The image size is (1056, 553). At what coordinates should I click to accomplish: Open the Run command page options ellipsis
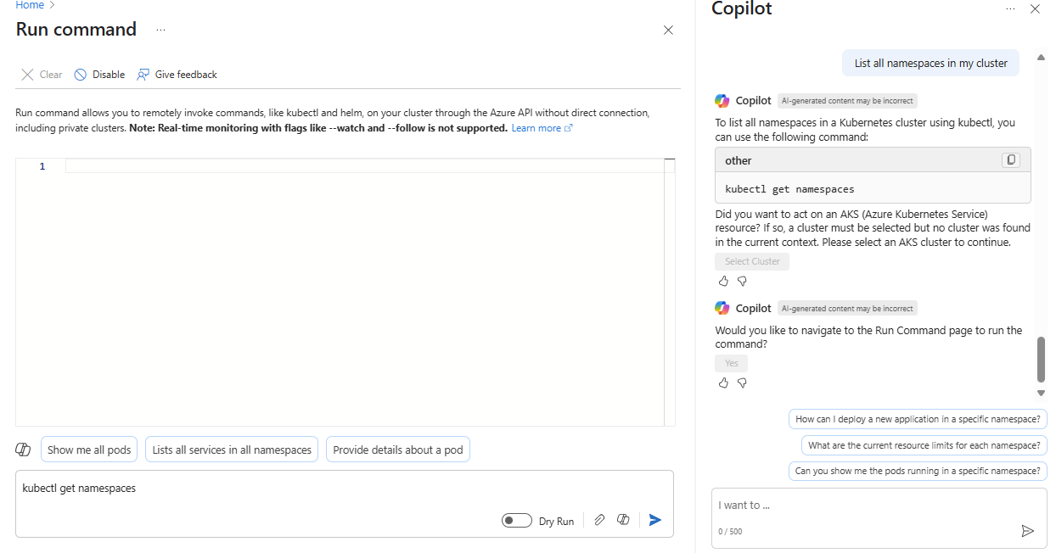coord(160,31)
